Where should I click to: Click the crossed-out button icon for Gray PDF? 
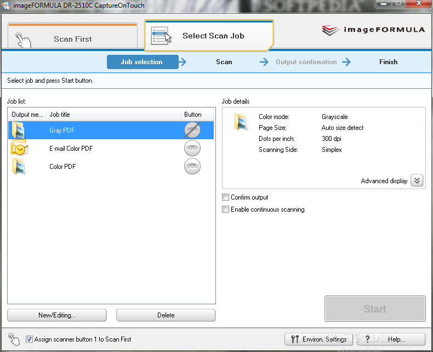click(192, 130)
